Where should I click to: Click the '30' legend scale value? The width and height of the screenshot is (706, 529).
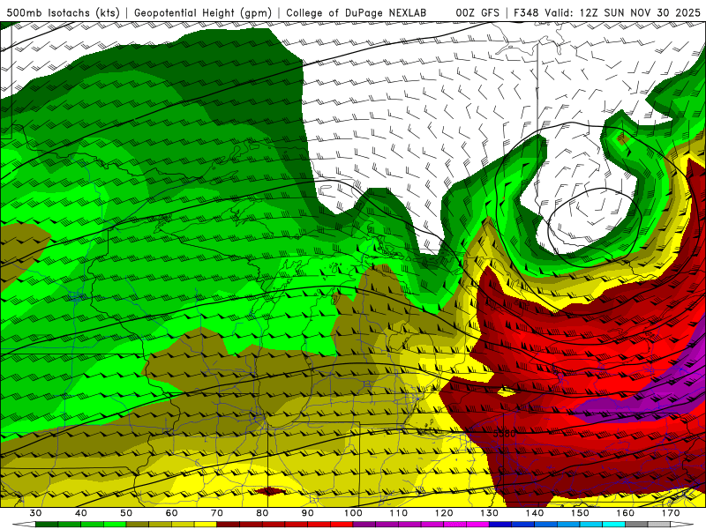[x=35, y=513]
